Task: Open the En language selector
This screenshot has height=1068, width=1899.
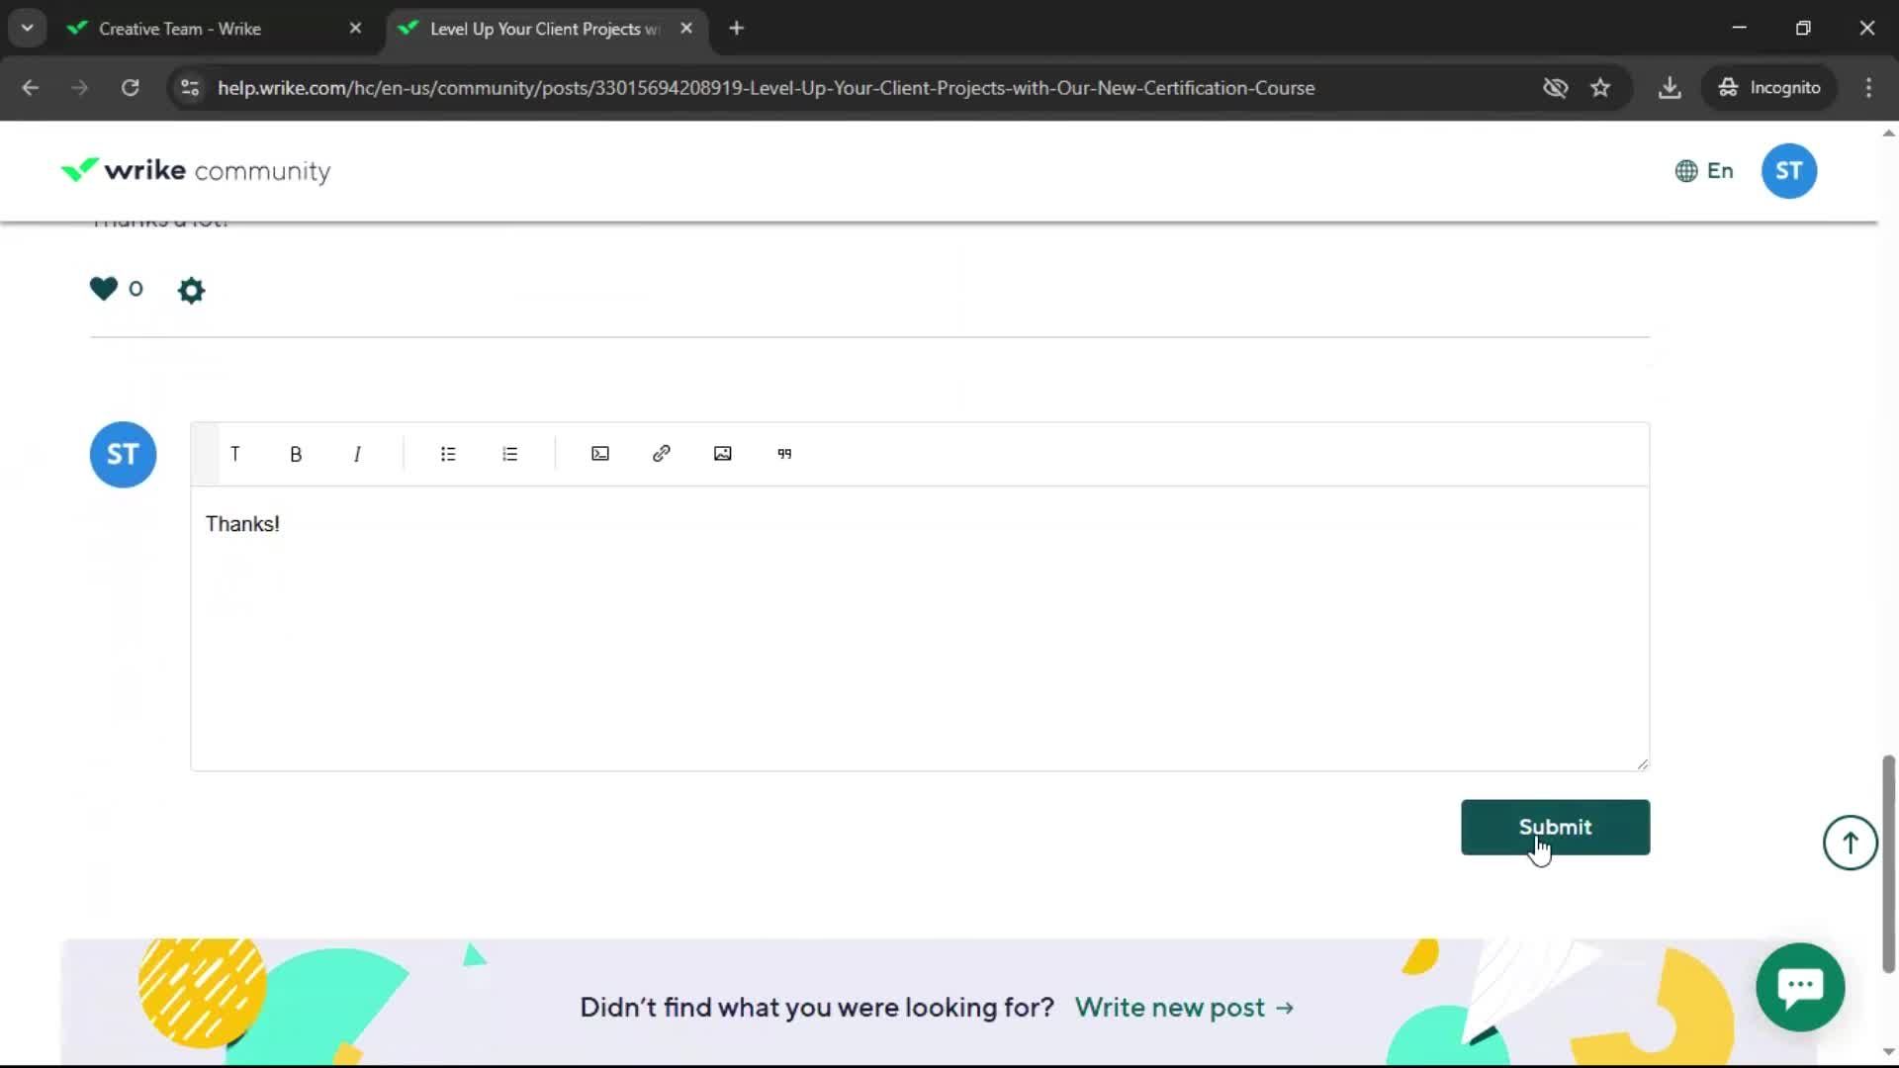Action: point(1704,171)
